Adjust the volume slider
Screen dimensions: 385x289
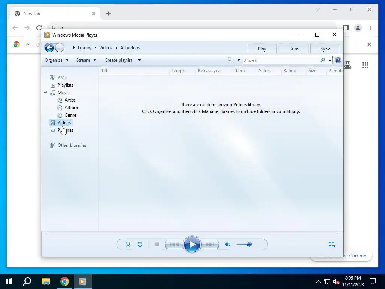point(249,244)
